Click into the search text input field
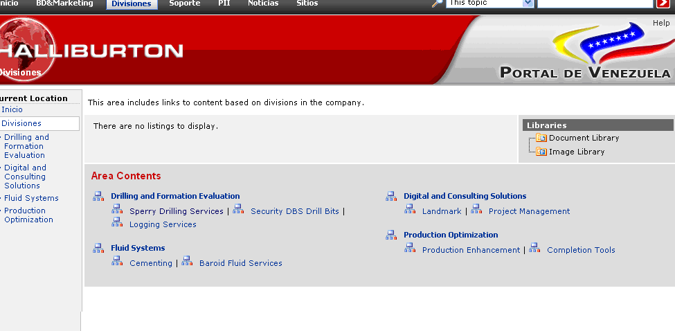Screen dimensions: 675x331 tap(595, 3)
